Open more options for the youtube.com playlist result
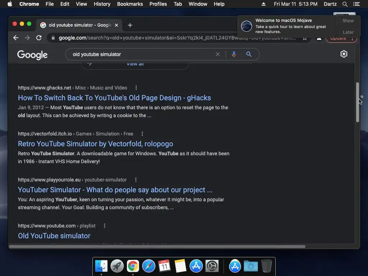Viewport: 368px width, 276px height. click(105, 226)
